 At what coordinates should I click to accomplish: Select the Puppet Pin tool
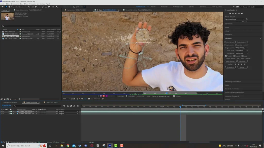point(56,7)
